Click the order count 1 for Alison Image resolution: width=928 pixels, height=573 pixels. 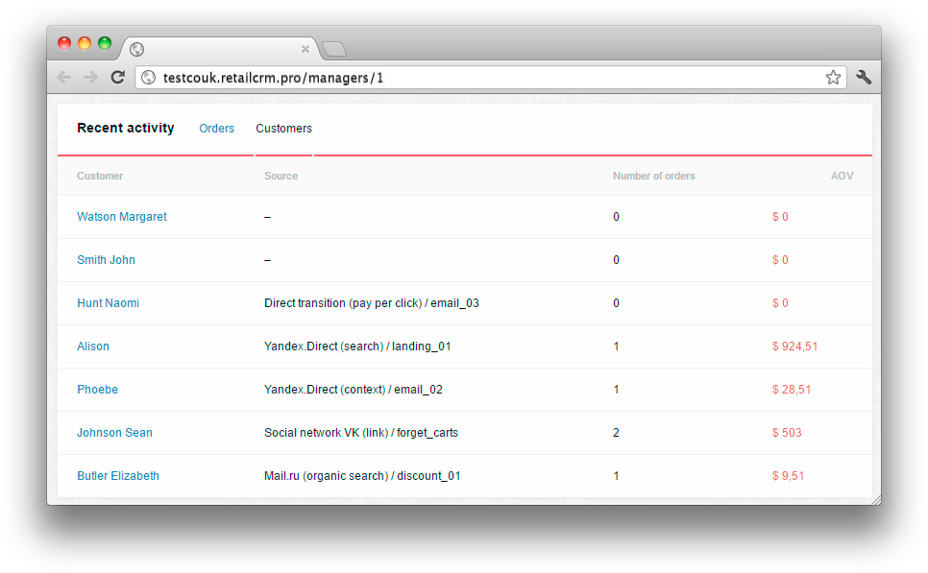616,346
